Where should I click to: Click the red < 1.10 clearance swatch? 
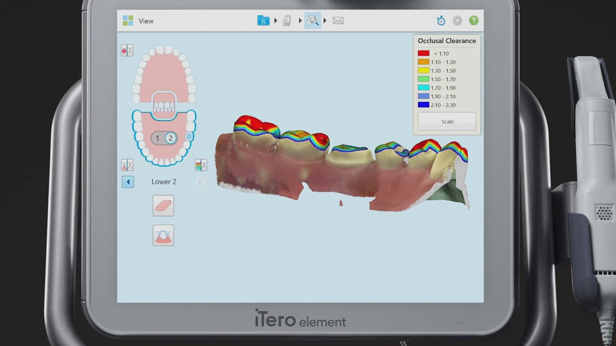423,53
